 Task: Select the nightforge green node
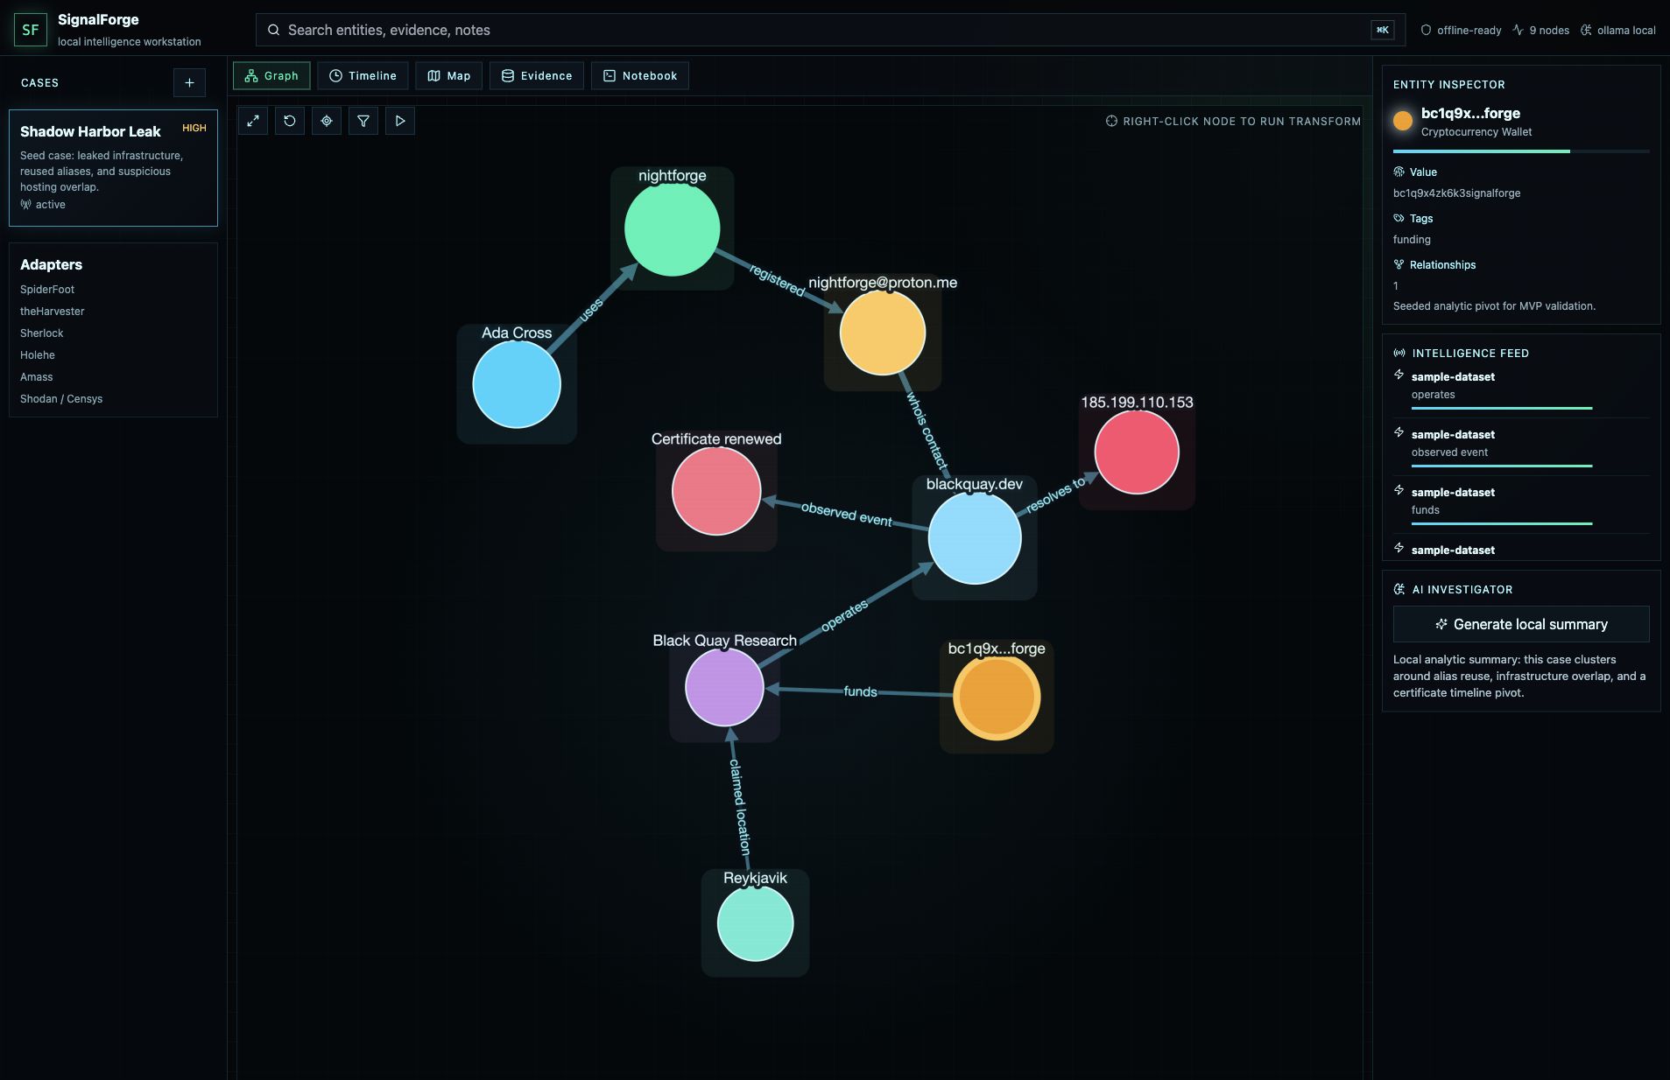(x=673, y=229)
